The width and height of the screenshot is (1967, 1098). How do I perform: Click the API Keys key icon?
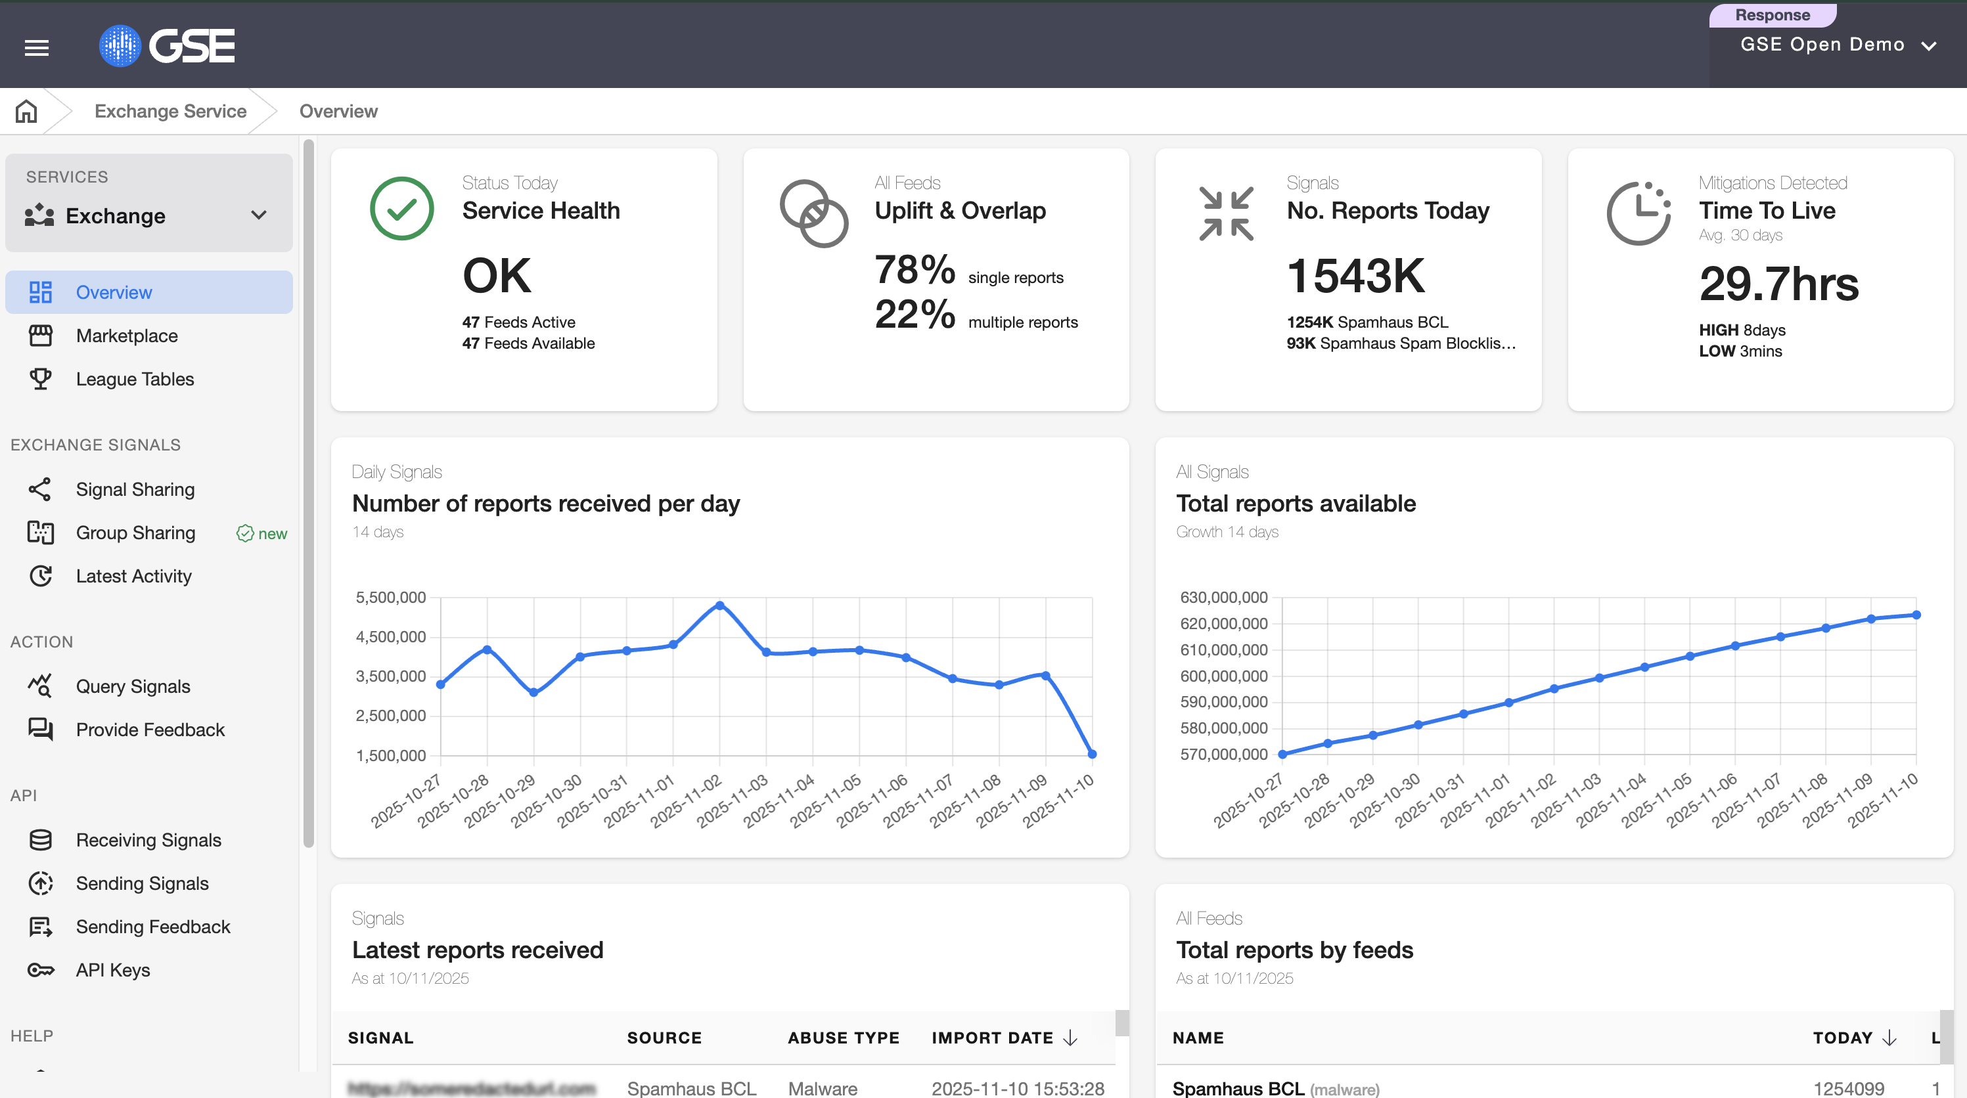[41, 970]
